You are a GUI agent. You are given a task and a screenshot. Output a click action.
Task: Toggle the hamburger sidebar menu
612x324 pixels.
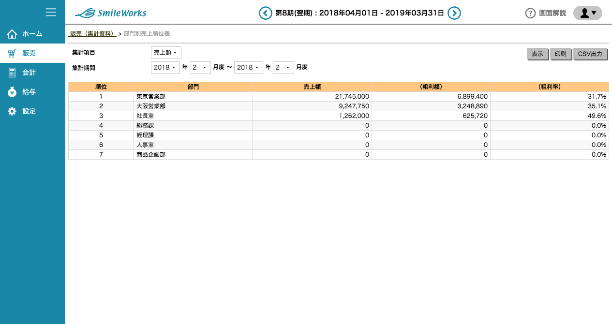coord(51,12)
